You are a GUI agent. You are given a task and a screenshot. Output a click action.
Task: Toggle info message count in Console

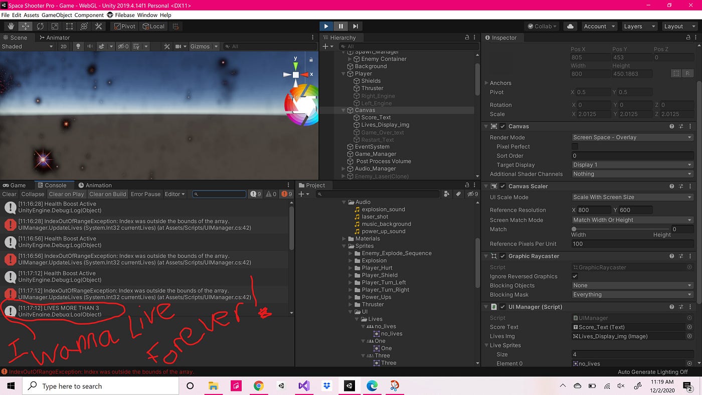(256, 194)
